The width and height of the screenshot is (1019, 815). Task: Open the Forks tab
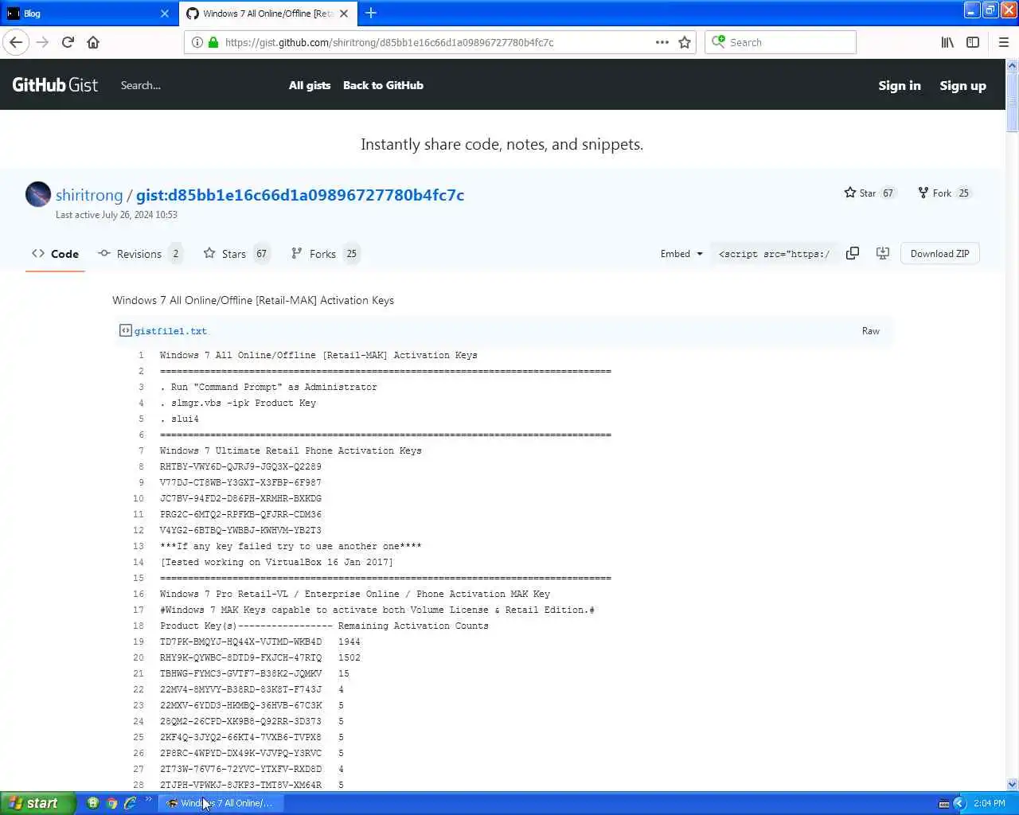pyautogui.click(x=324, y=254)
